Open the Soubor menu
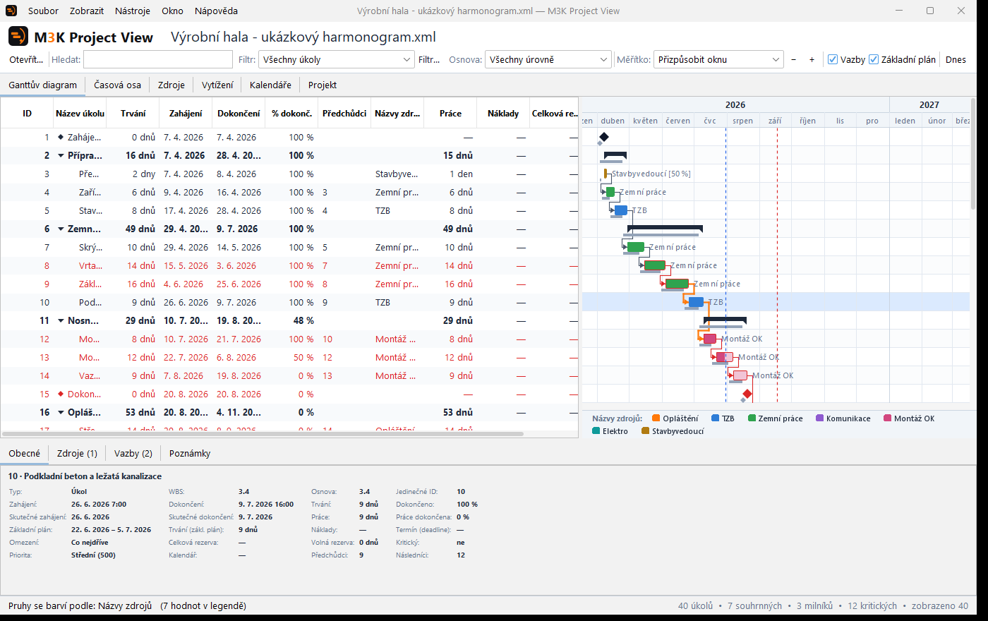Screen dimensions: 988x621 click(x=43, y=11)
